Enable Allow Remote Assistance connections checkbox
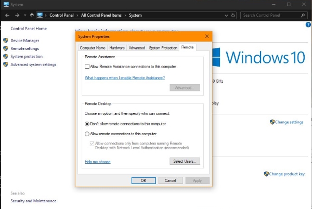 click(87, 67)
